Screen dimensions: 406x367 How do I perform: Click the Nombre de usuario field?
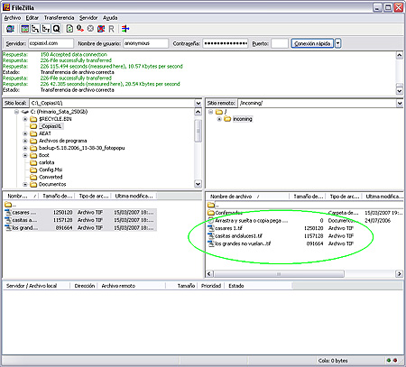click(x=145, y=43)
